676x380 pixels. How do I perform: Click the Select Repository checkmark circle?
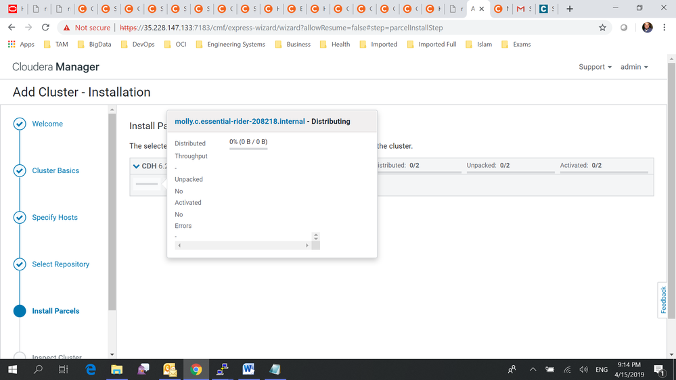[x=20, y=264]
